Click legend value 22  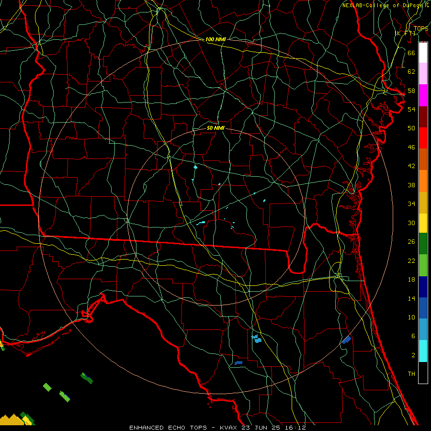tap(411, 261)
